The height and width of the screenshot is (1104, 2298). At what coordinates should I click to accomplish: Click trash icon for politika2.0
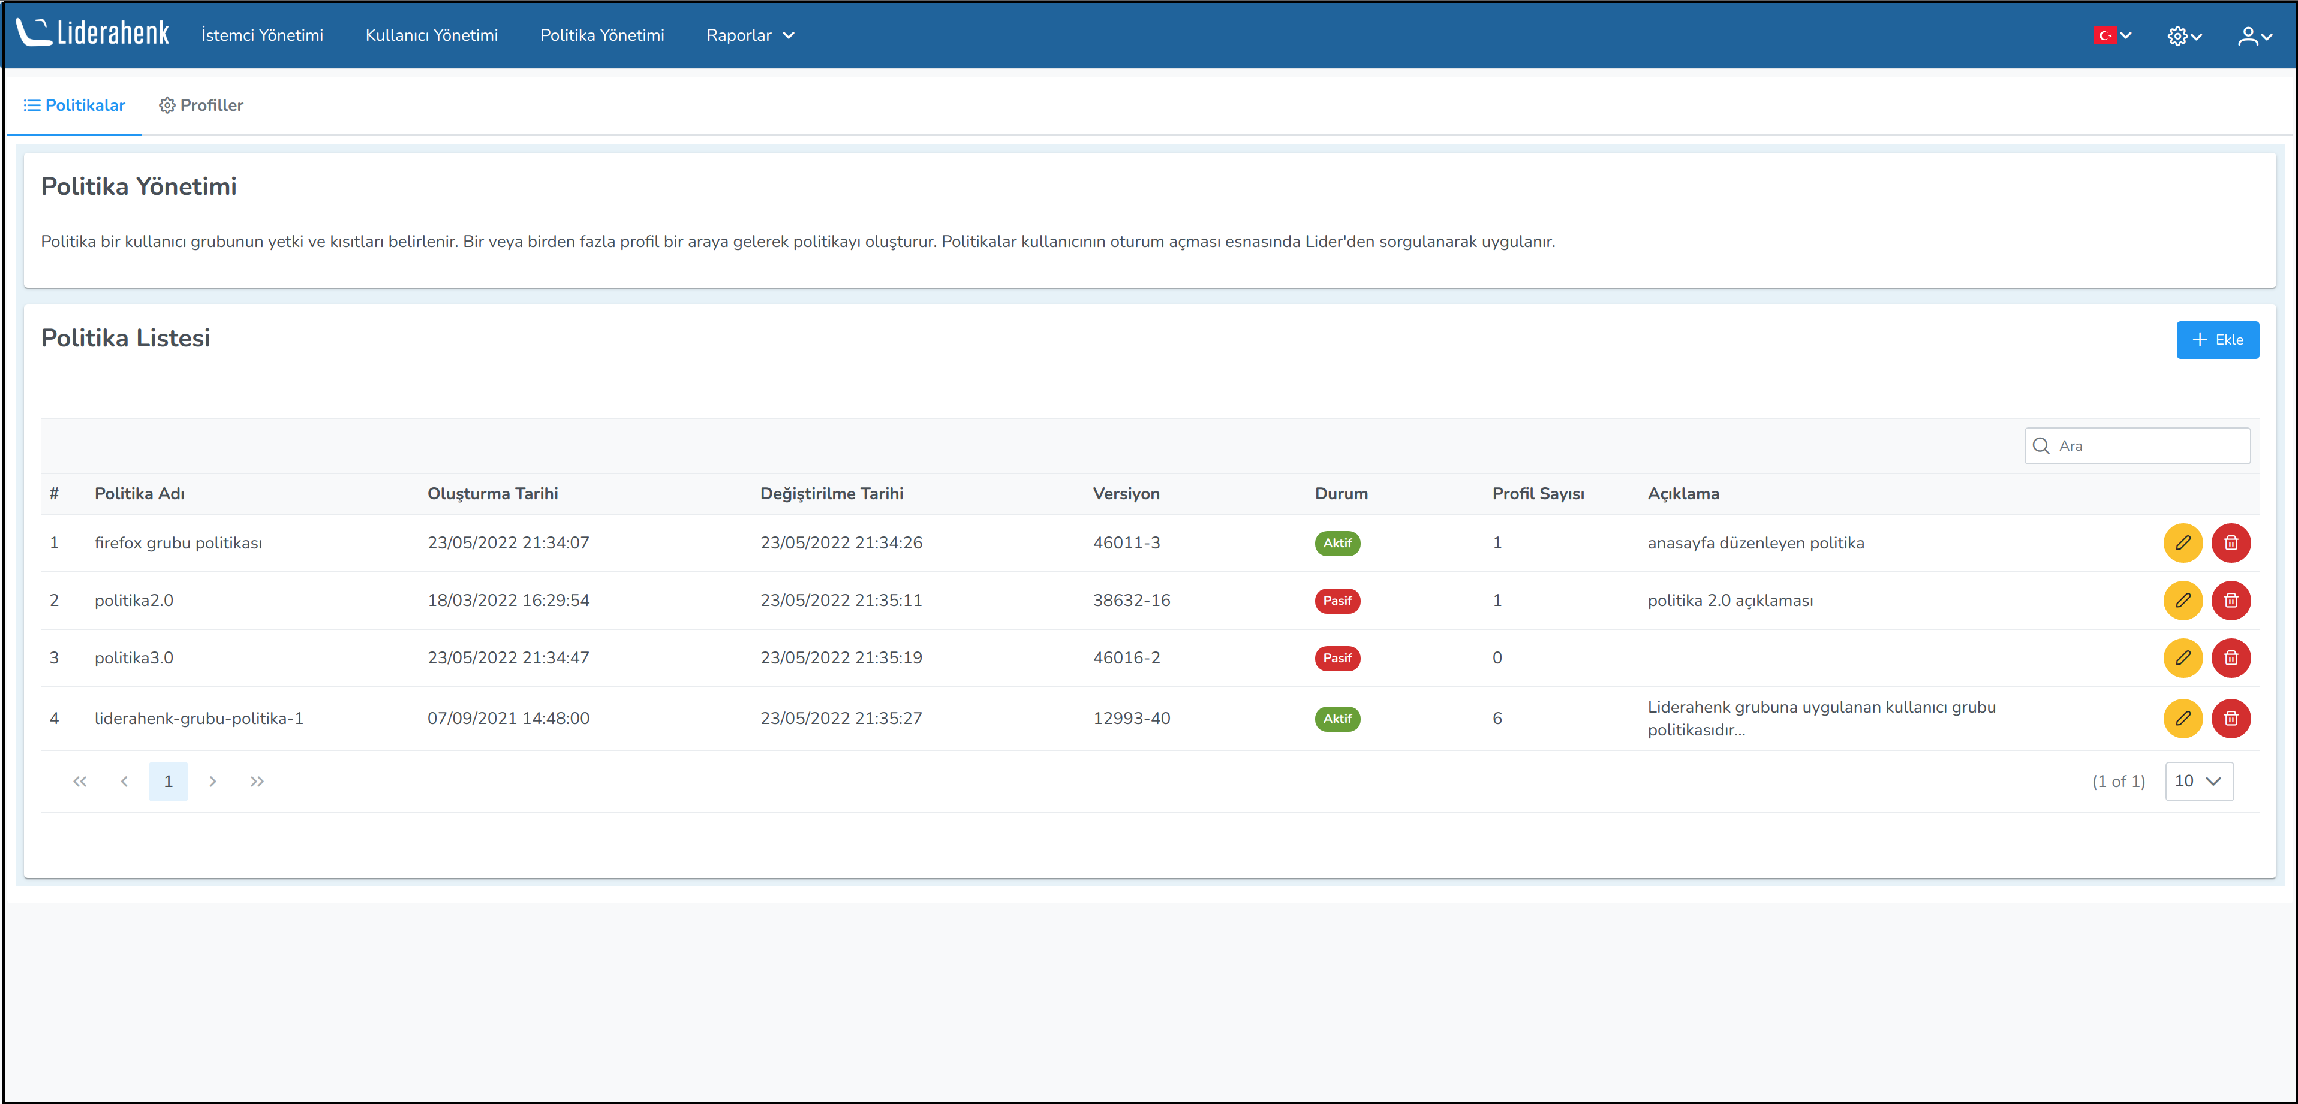pyautogui.click(x=2230, y=600)
